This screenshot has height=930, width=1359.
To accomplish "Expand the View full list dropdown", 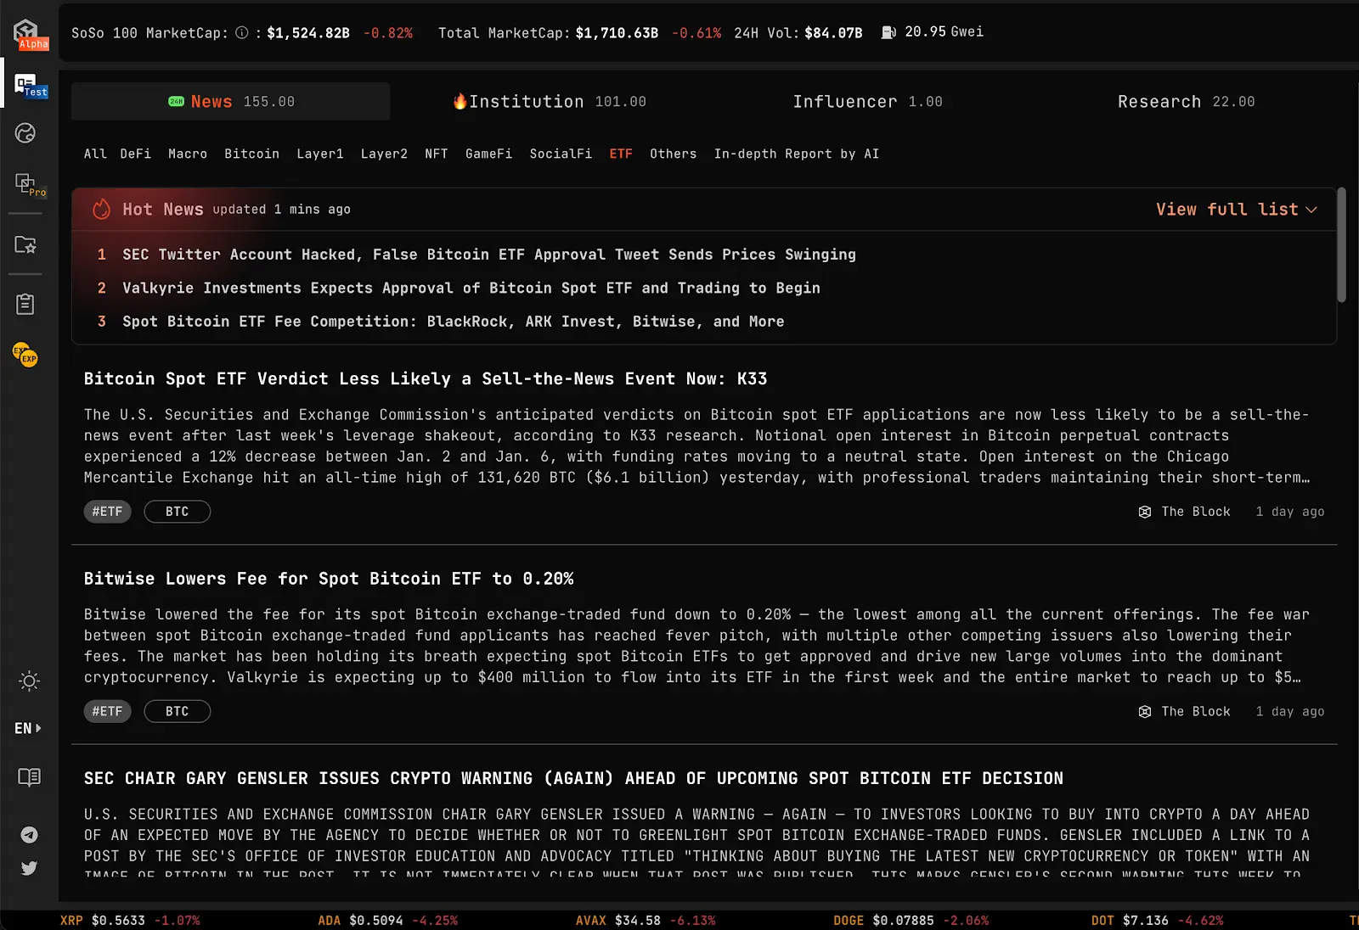I will 1237,210.
